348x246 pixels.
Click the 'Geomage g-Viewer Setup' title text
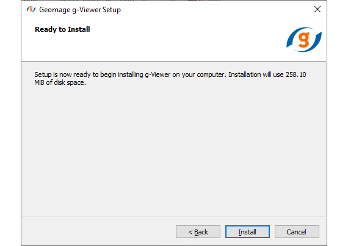coord(80,10)
